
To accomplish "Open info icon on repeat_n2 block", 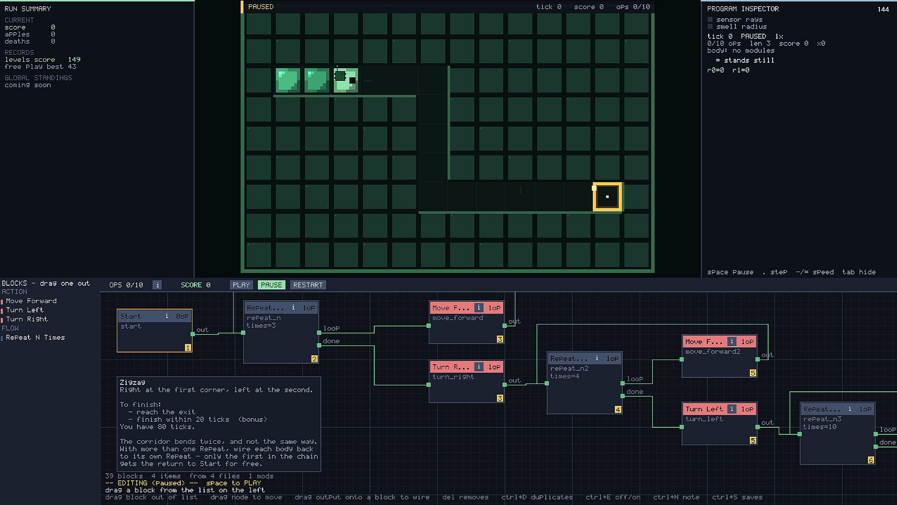I will tap(597, 358).
